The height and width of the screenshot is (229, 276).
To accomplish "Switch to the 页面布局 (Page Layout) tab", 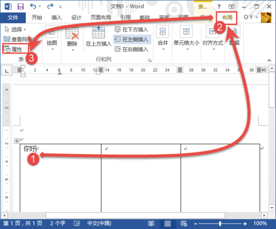I will pos(101,18).
